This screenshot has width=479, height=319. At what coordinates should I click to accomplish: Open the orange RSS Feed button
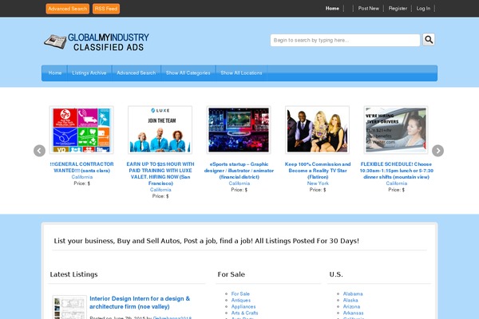tap(106, 9)
